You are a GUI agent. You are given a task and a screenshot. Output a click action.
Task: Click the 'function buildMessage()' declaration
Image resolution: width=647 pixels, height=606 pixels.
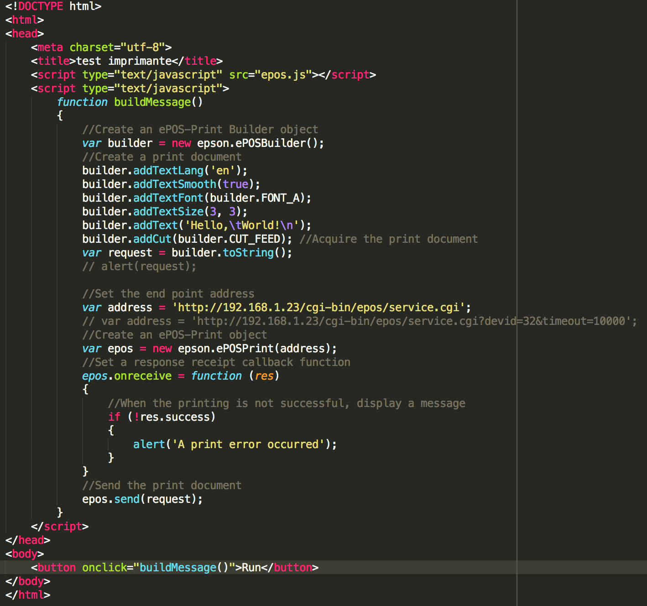[x=130, y=102]
